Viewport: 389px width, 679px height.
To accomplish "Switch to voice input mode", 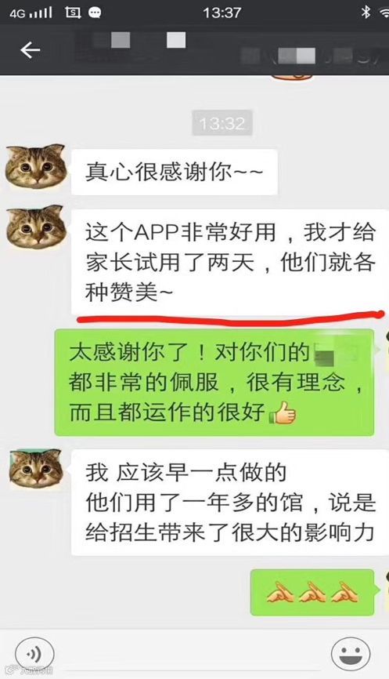I will click(x=34, y=653).
